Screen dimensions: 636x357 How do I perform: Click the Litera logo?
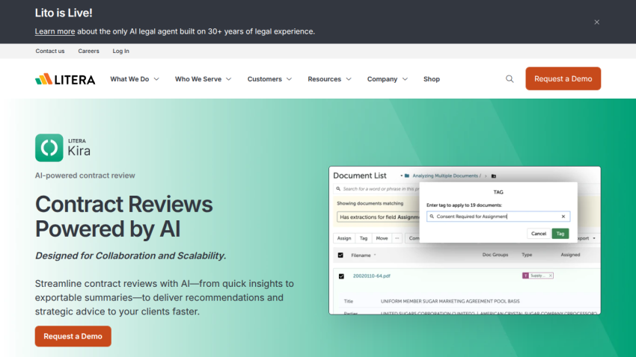pyautogui.click(x=65, y=79)
